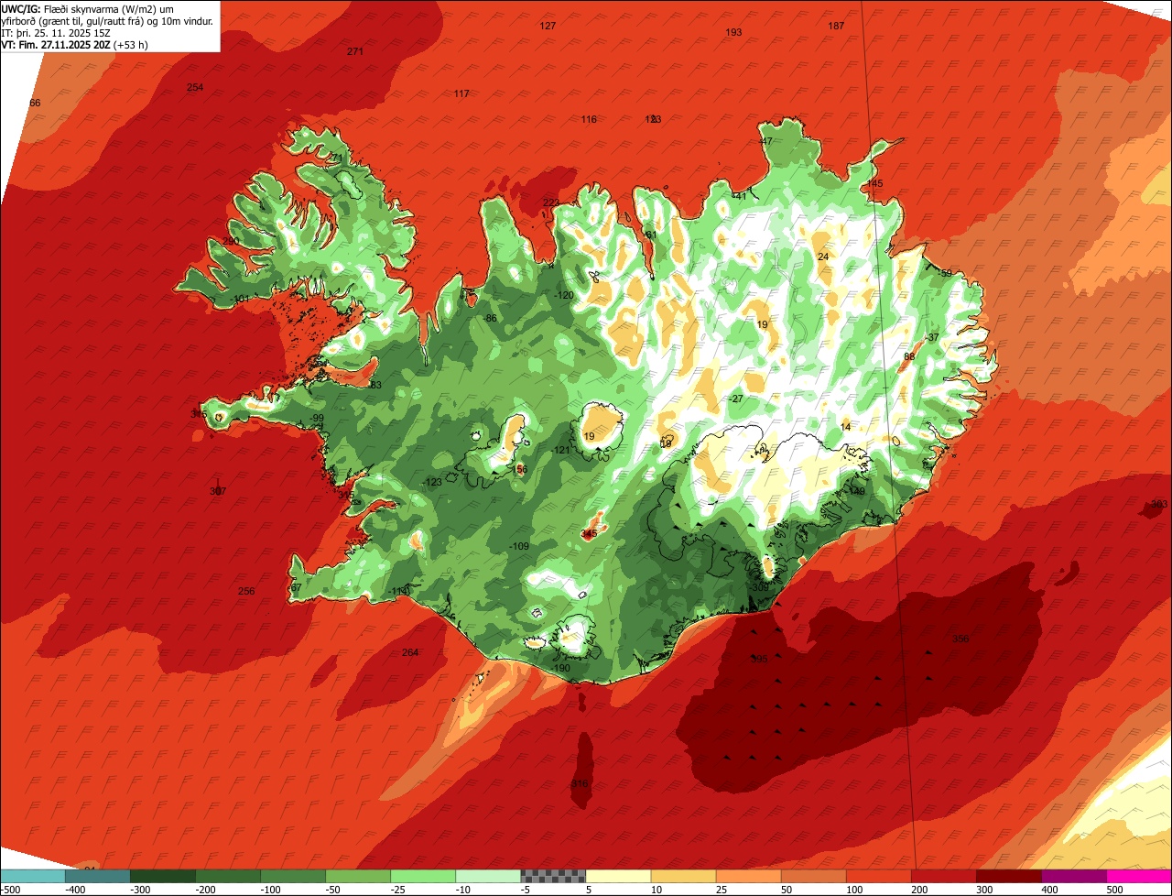The height and width of the screenshot is (896, 1172).
Task: Select the map value '-99'
Action: 317,418
